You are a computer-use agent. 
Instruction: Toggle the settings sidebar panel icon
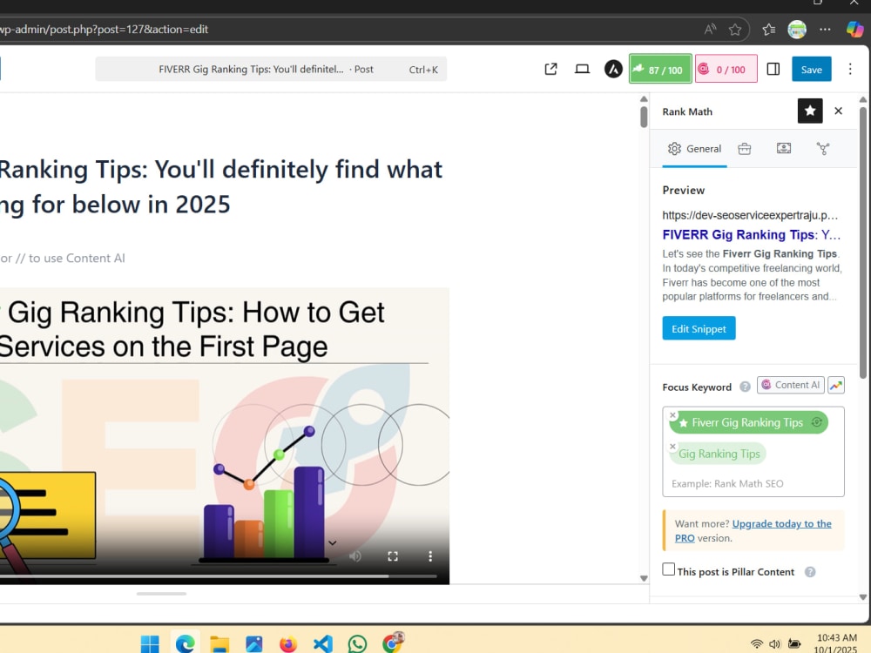point(773,69)
